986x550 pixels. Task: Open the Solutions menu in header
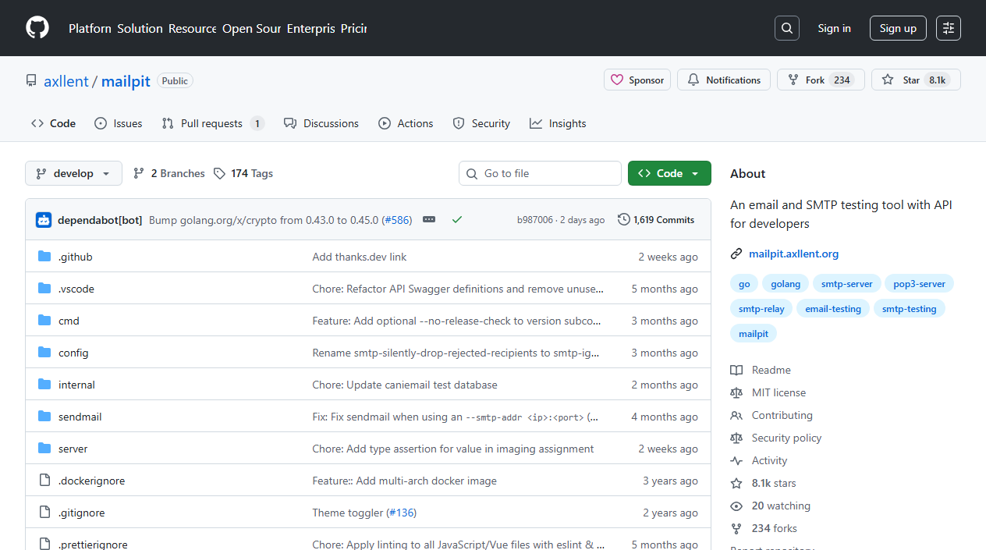140,28
